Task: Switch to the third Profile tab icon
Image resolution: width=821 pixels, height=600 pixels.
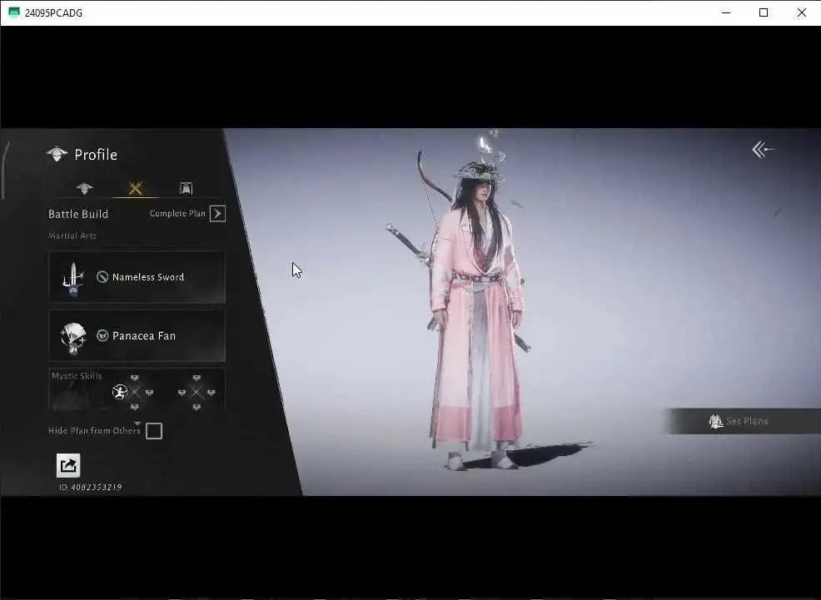Action: click(x=186, y=188)
